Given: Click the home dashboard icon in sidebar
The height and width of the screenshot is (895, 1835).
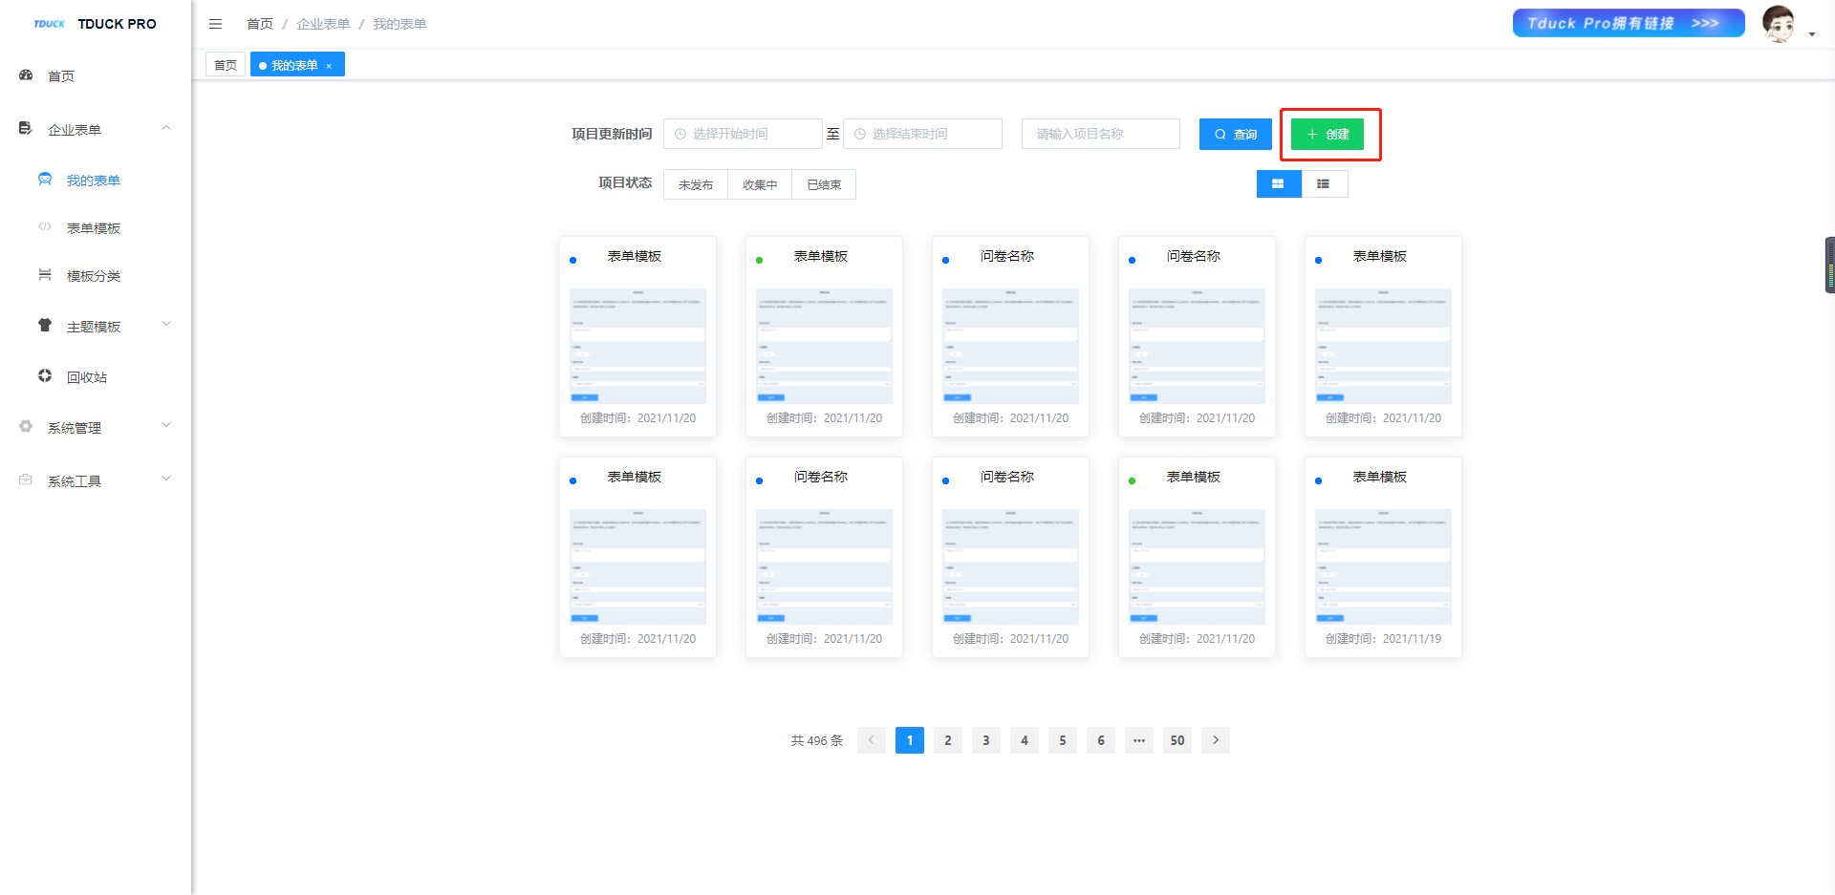Looking at the screenshot, I should pos(26,75).
